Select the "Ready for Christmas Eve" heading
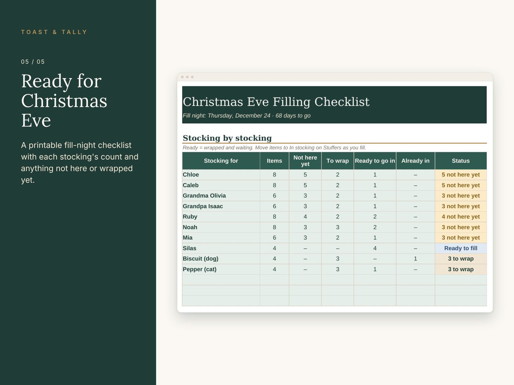This screenshot has width=514, height=385. [64, 100]
